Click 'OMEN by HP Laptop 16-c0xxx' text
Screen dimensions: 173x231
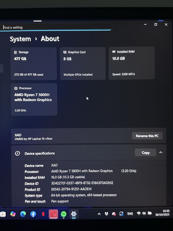pyautogui.click(x=34, y=139)
